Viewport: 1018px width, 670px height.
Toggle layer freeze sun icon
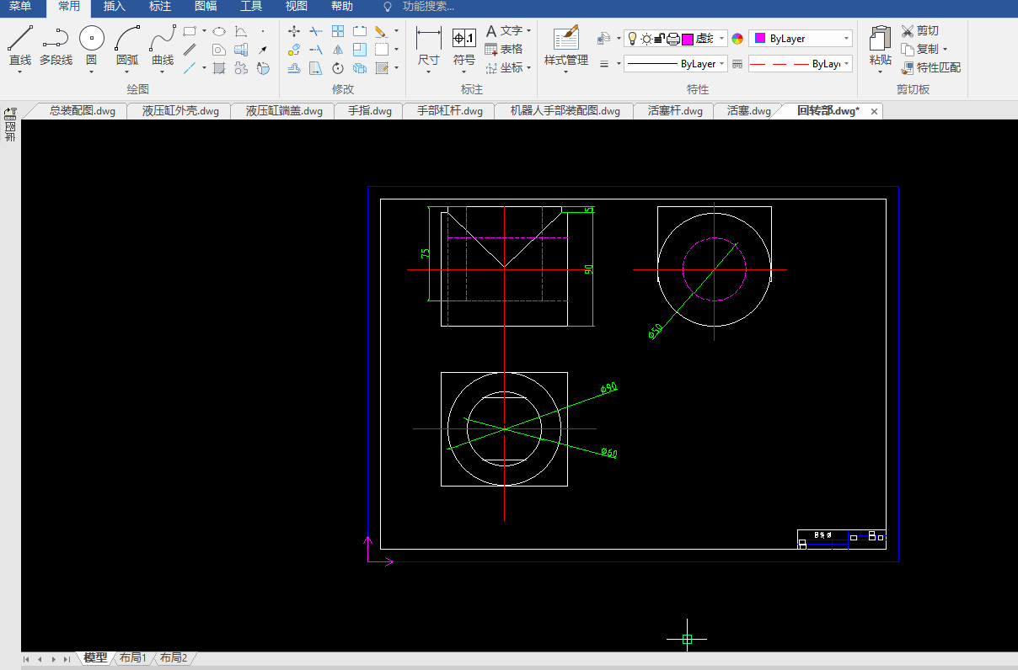[646, 39]
